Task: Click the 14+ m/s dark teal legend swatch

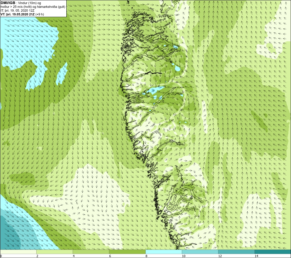Action: (x=273, y=252)
